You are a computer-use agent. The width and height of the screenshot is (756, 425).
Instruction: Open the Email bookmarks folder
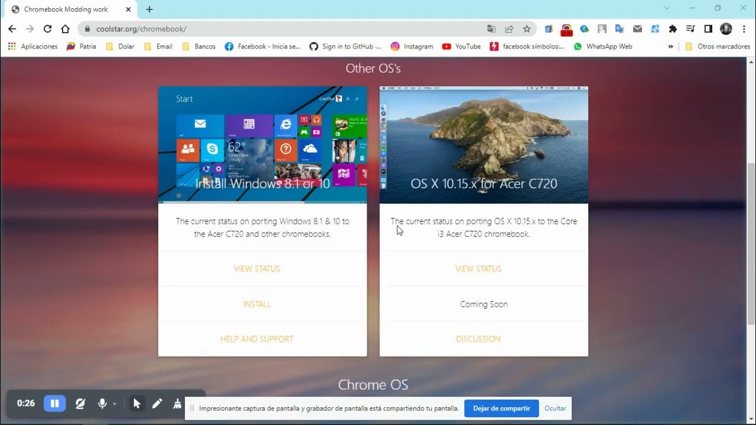[x=158, y=46]
